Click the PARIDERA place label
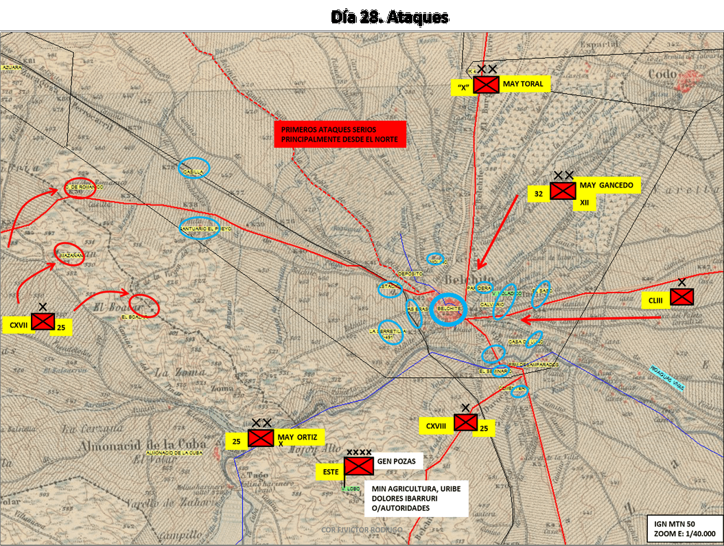Image resolution: width=724 pixels, height=546 pixels. (x=479, y=288)
